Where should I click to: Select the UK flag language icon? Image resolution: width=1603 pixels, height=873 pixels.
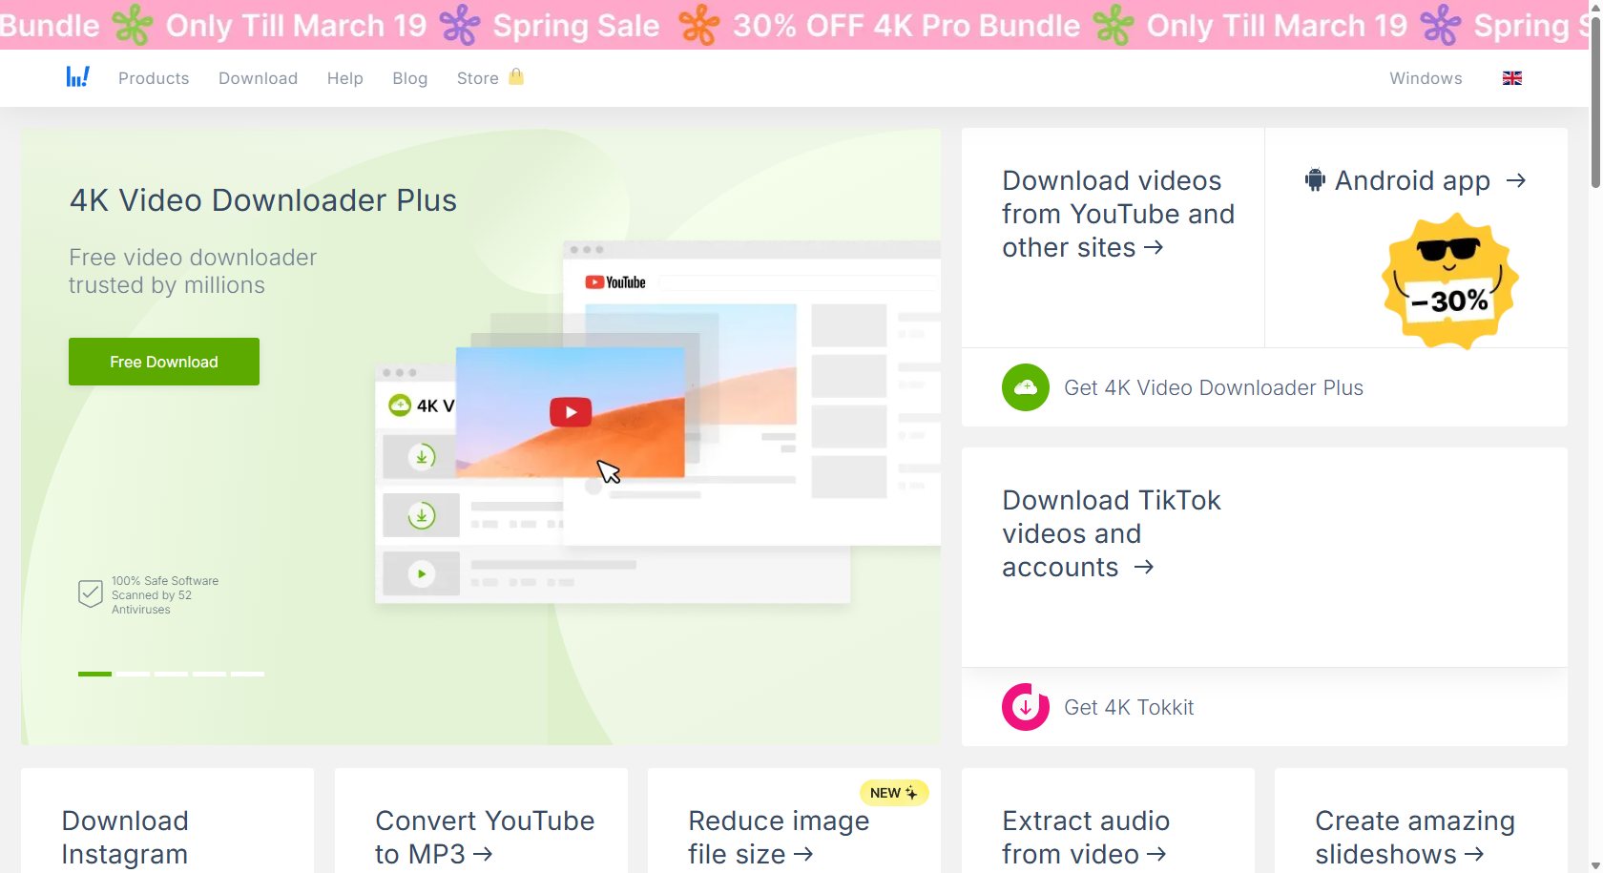pyautogui.click(x=1512, y=78)
